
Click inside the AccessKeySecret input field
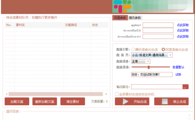click(158, 36)
